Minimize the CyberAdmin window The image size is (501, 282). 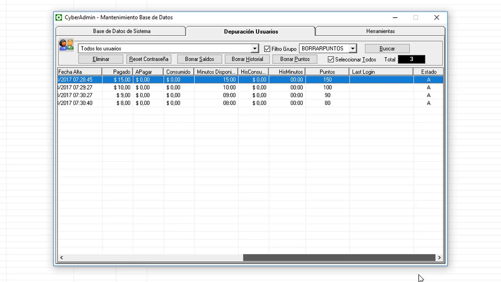pos(395,18)
